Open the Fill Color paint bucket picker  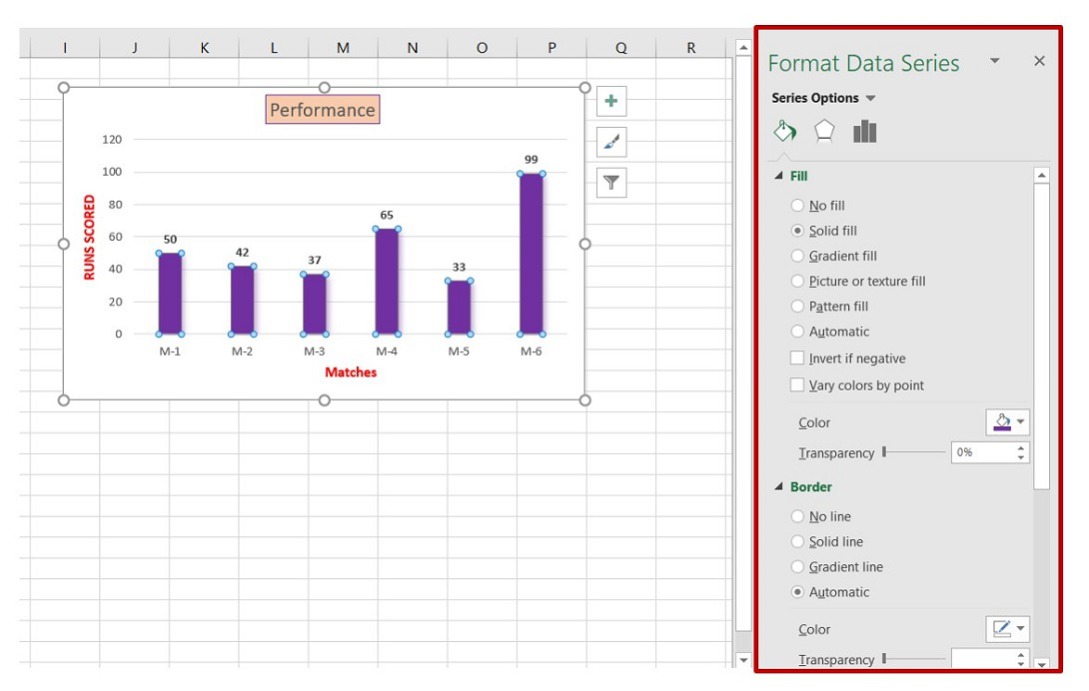pos(1007,422)
